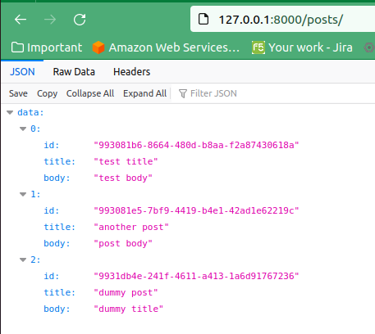
Task: Reload the current page
Action: click(x=80, y=20)
